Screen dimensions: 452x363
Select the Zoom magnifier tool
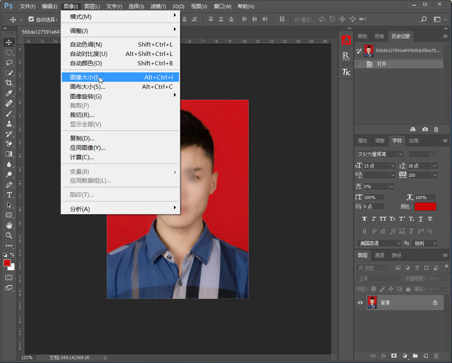pos(9,235)
